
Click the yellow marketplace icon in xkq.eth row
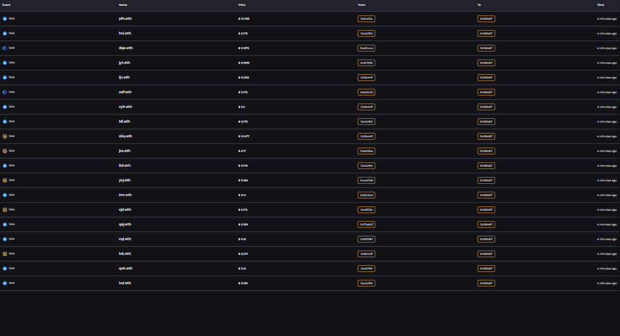coord(5,136)
